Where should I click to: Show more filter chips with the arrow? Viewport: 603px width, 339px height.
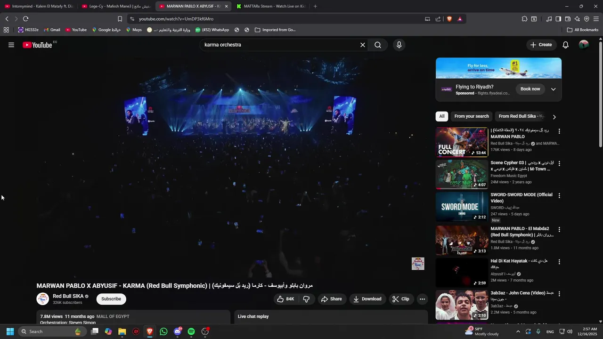coord(554,117)
